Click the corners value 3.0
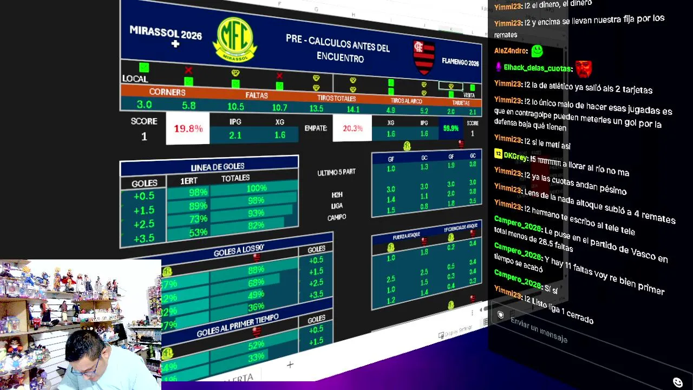The height and width of the screenshot is (390, 693). [144, 105]
